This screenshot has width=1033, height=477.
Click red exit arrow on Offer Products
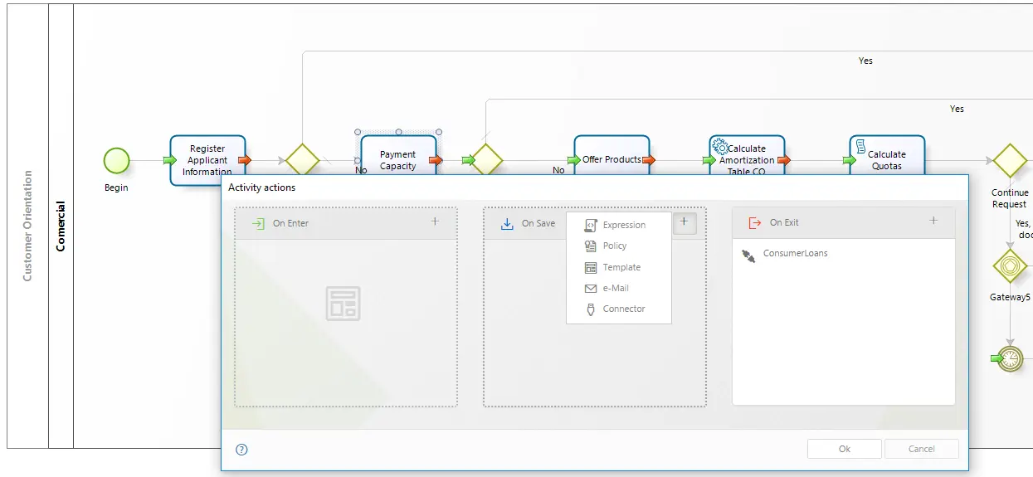[649, 160]
